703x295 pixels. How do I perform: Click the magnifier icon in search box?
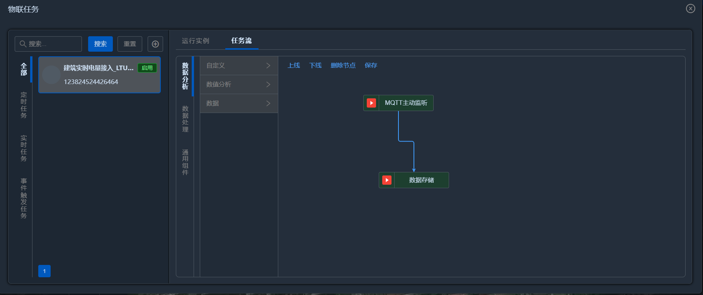pyautogui.click(x=23, y=44)
